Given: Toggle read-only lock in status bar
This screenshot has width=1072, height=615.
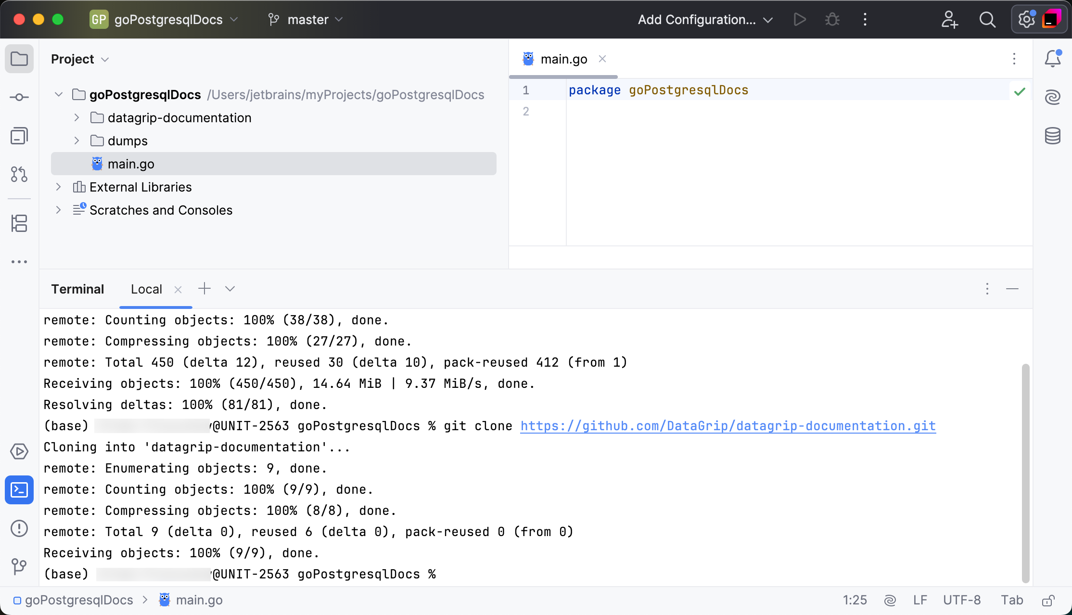Looking at the screenshot, I should coord(1048,600).
